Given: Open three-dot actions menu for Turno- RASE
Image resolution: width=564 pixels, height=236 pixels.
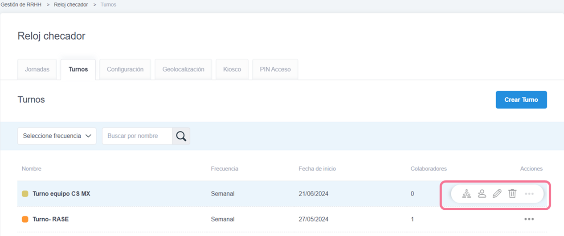Looking at the screenshot, I should click(x=529, y=219).
